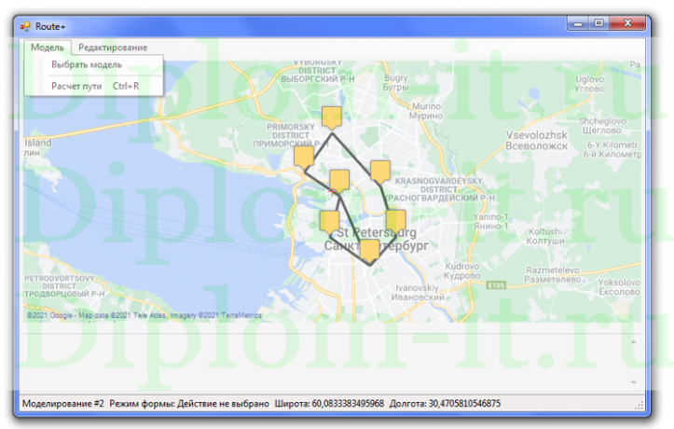Viewport: 674px width, 429px height.
Task: Open the Модель menu
Action: tap(47, 48)
